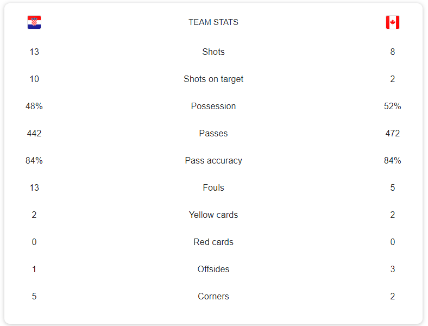Viewport: 428px width, 326px height.
Task: Click the Corners stat label
Action: click(x=213, y=296)
